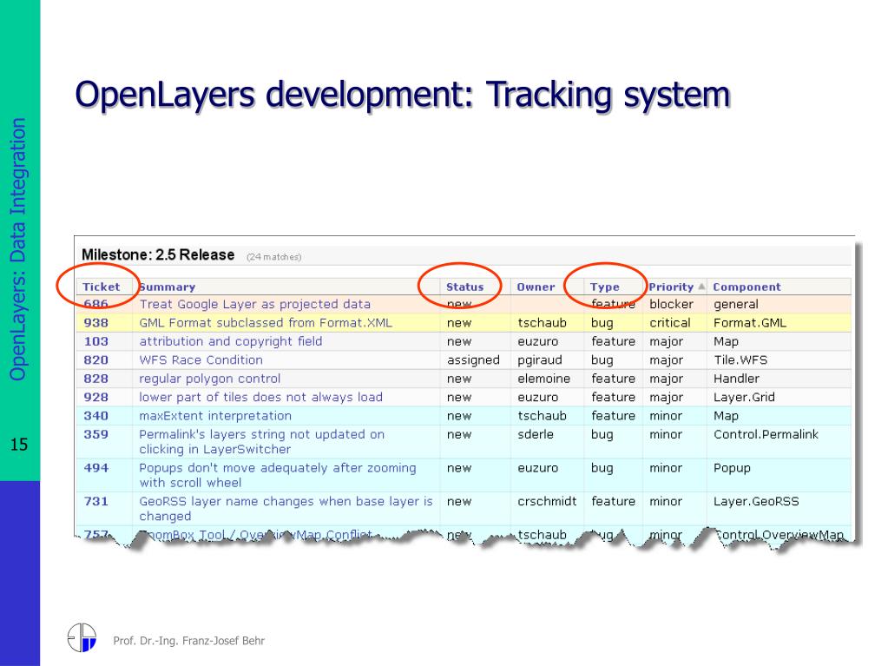Open ticket number 928
Image resolution: width=888 pixels, height=666 pixels.
(x=95, y=398)
